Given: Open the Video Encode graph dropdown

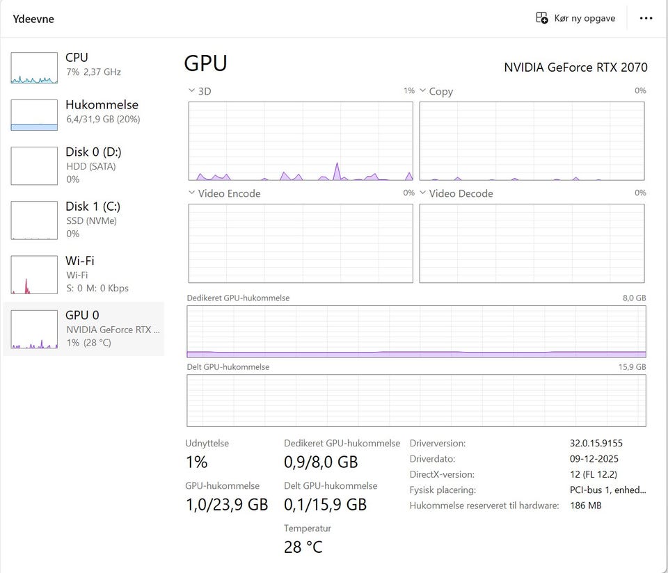Looking at the screenshot, I should (192, 193).
